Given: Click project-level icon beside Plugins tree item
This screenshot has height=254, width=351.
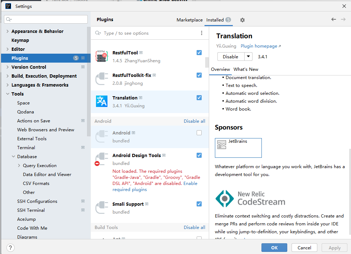Looking at the screenshot, I should point(83,58).
